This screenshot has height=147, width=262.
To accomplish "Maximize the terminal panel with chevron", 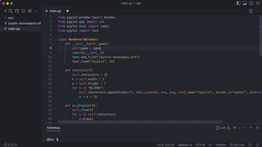I will tap(251, 128).
